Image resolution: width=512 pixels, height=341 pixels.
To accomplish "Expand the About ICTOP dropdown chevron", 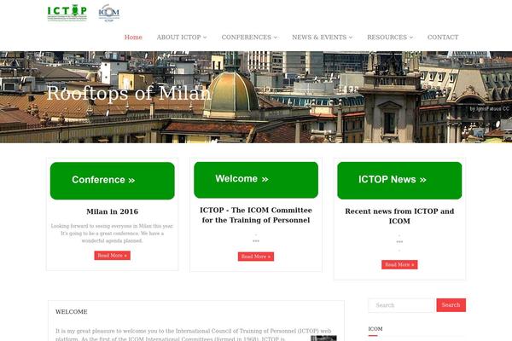I will tap(205, 38).
